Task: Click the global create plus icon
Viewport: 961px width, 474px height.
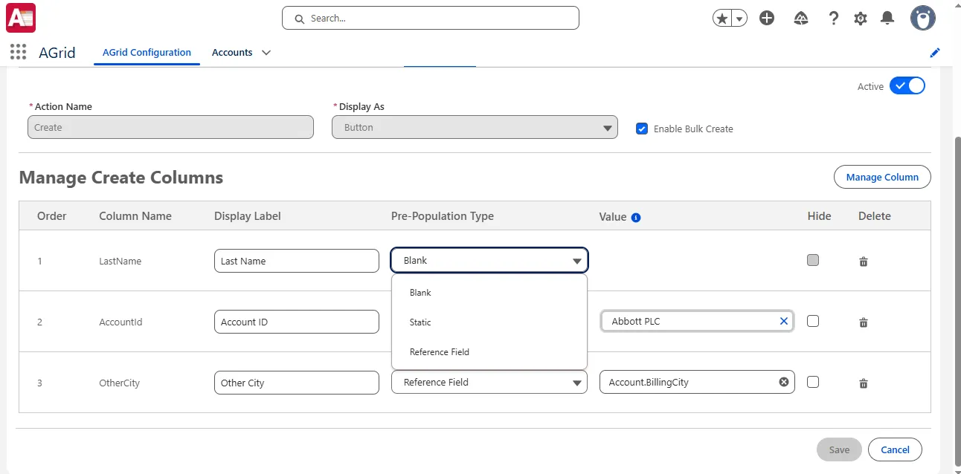Action: (767, 18)
